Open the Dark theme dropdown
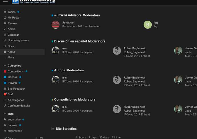 [x=10, y=138]
